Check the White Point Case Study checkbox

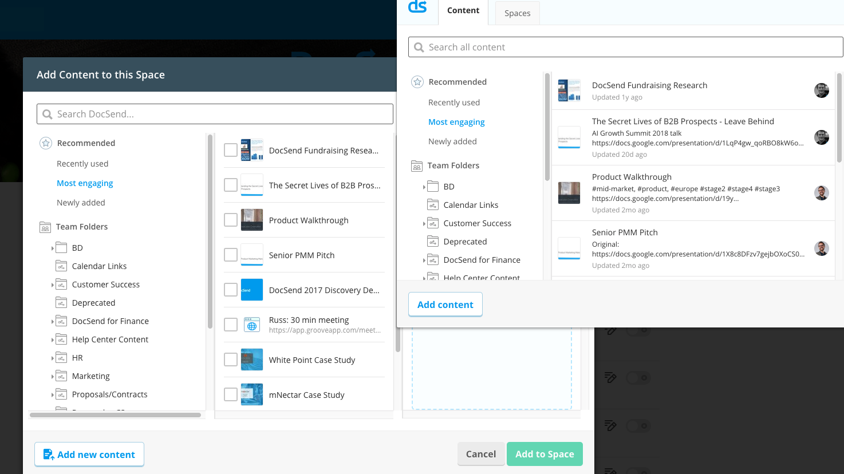point(231,360)
